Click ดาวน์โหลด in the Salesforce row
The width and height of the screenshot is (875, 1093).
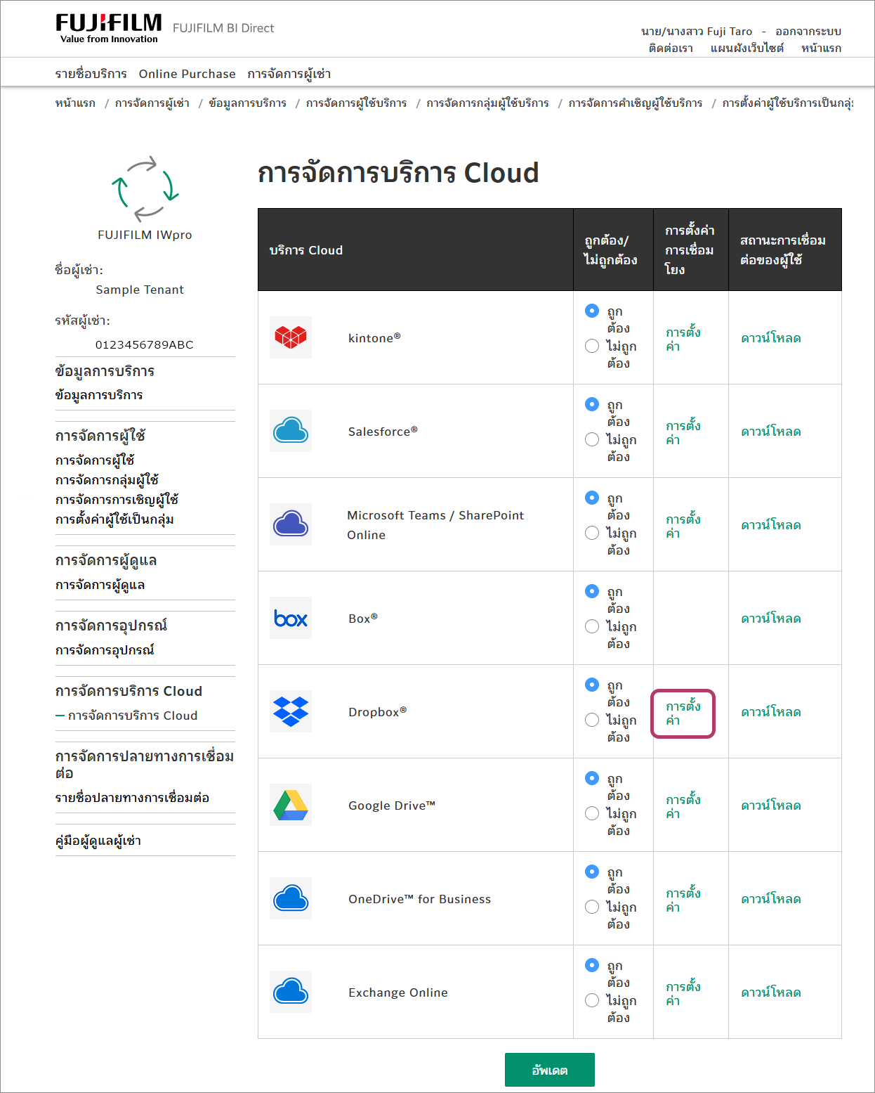coord(771,432)
